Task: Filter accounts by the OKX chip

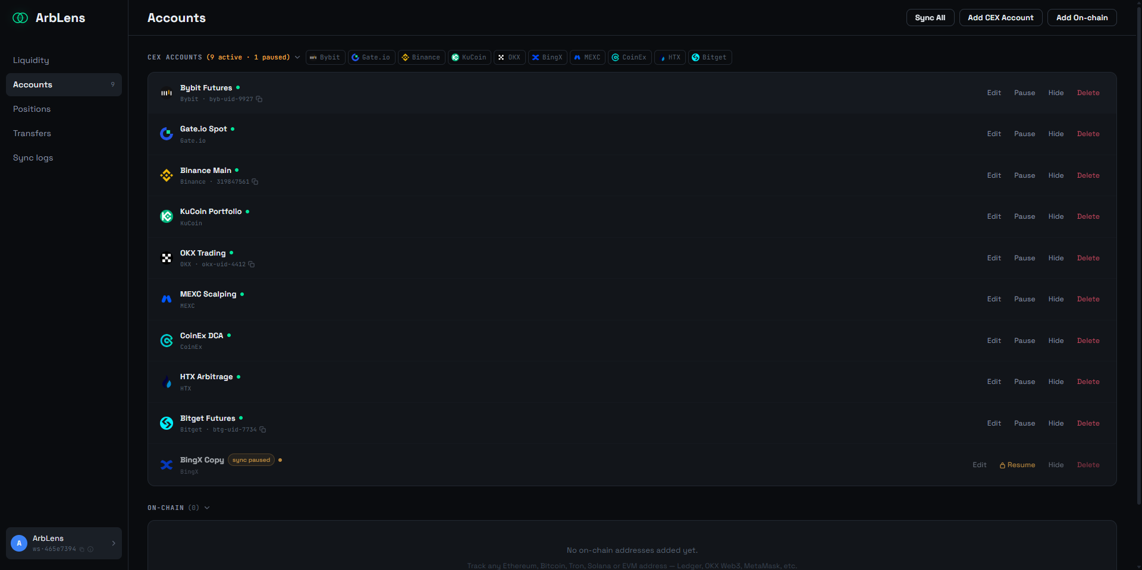Action: (x=509, y=58)
